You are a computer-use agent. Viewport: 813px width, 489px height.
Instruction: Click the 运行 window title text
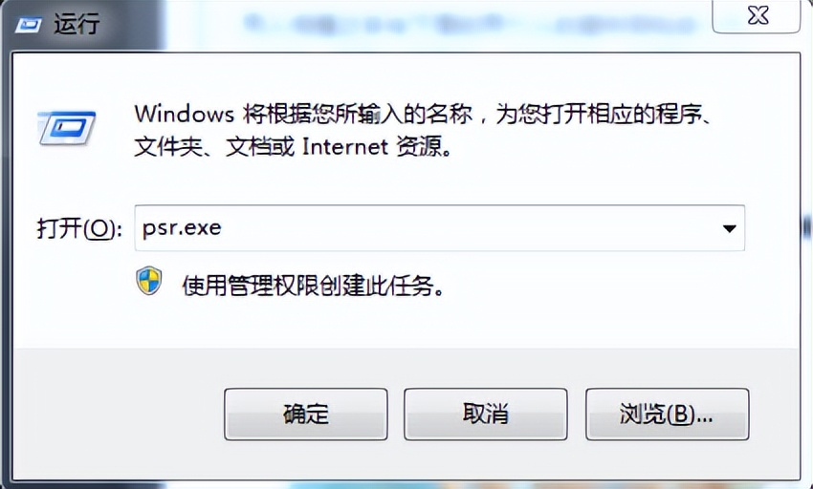(77, 24)
